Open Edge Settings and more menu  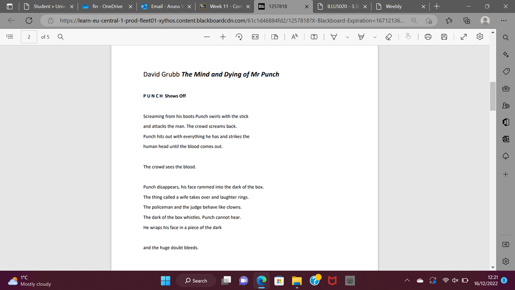[x=503, y=21]
